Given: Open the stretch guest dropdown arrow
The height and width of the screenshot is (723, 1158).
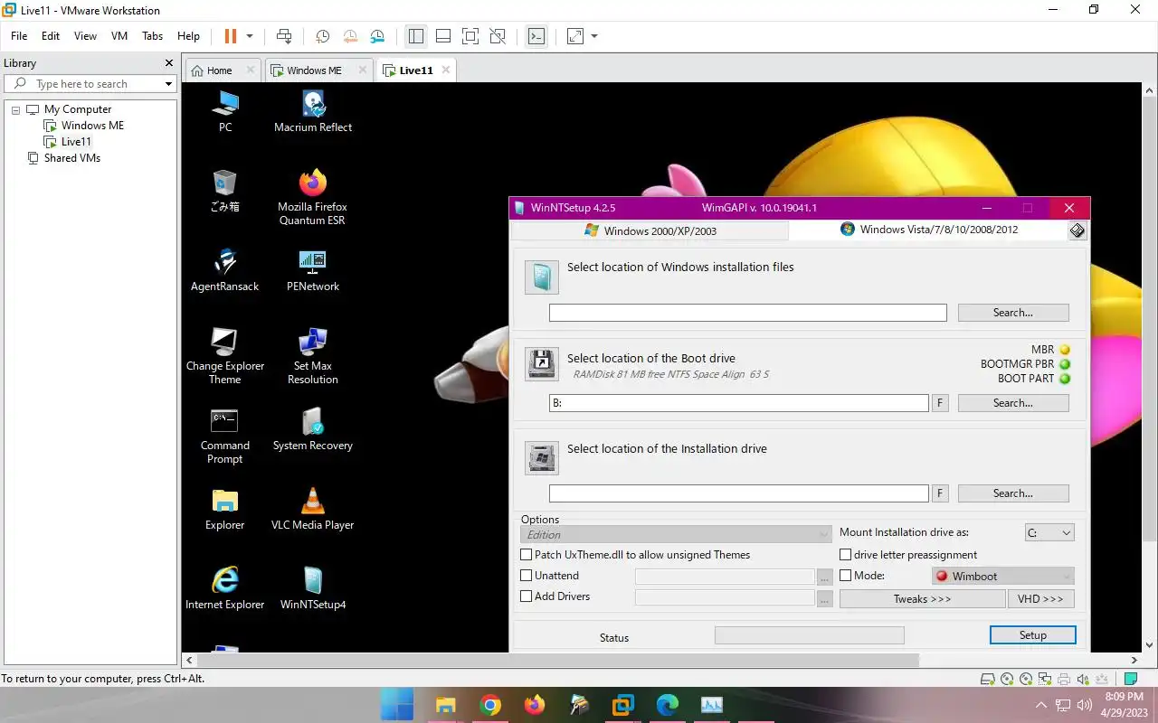Looking at the screenshot, I should pyautogui.click(x=594, y=36).
